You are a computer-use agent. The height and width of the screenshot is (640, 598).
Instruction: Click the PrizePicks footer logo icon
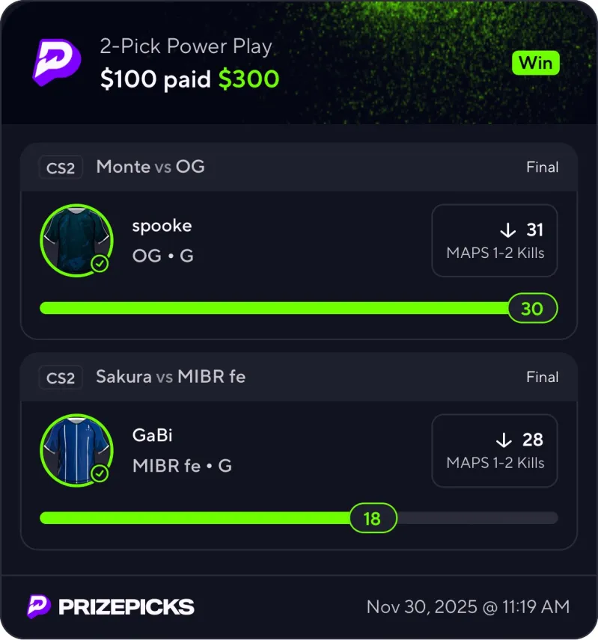(x=39, y=606)
